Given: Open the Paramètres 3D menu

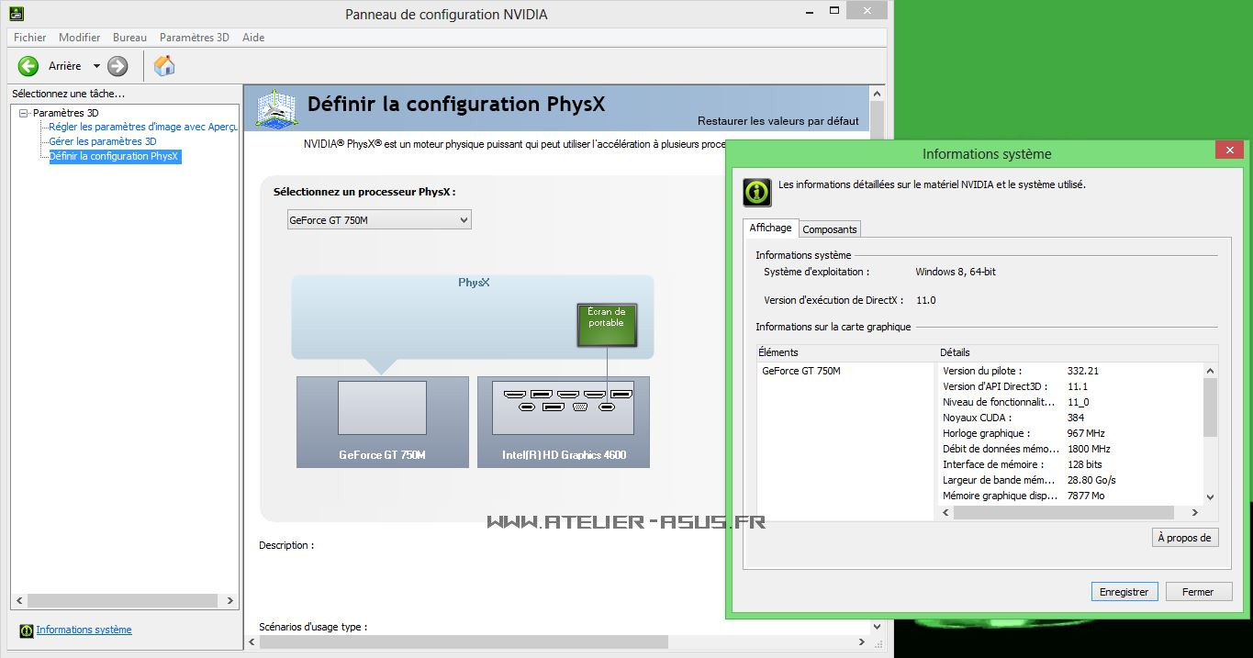Looking at the screenshot, I should pos(194,38).
